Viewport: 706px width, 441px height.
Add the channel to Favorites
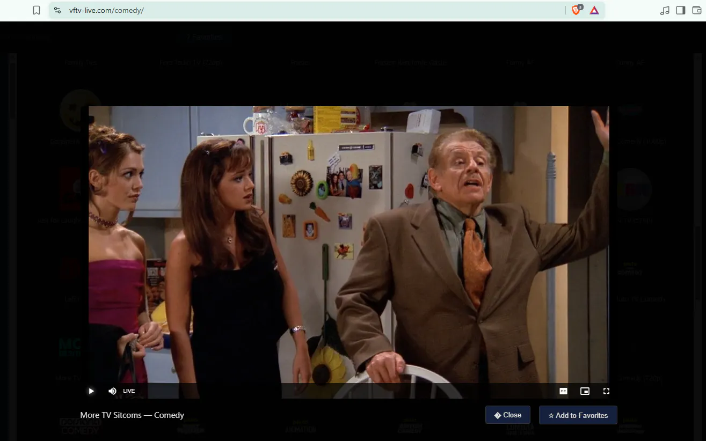pos(578,415)
